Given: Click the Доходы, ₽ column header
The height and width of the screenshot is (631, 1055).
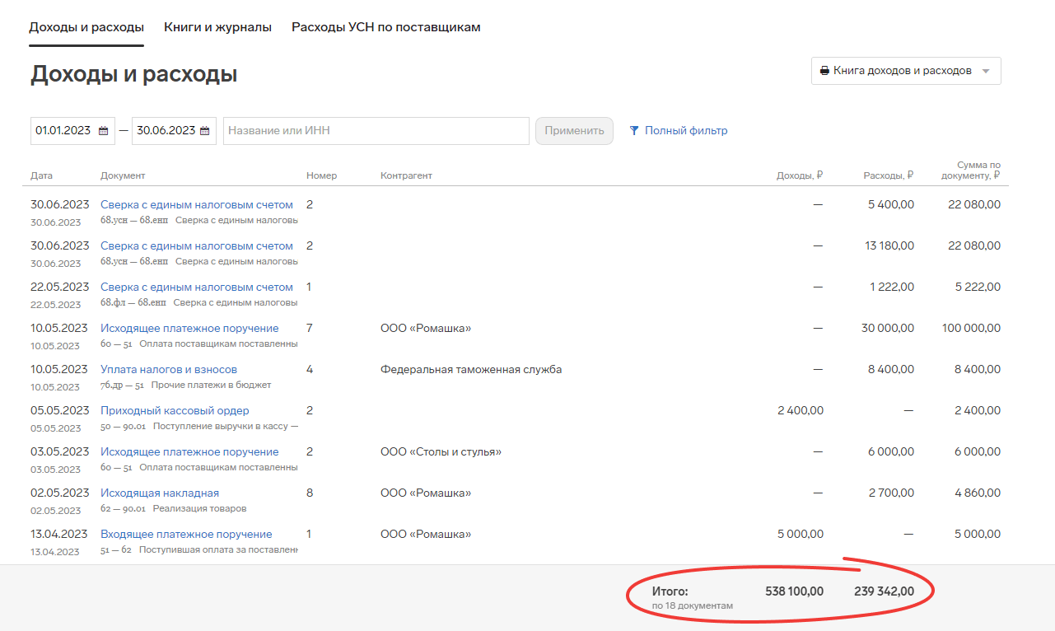Looking at the screenshot, I should click(800, 175).
